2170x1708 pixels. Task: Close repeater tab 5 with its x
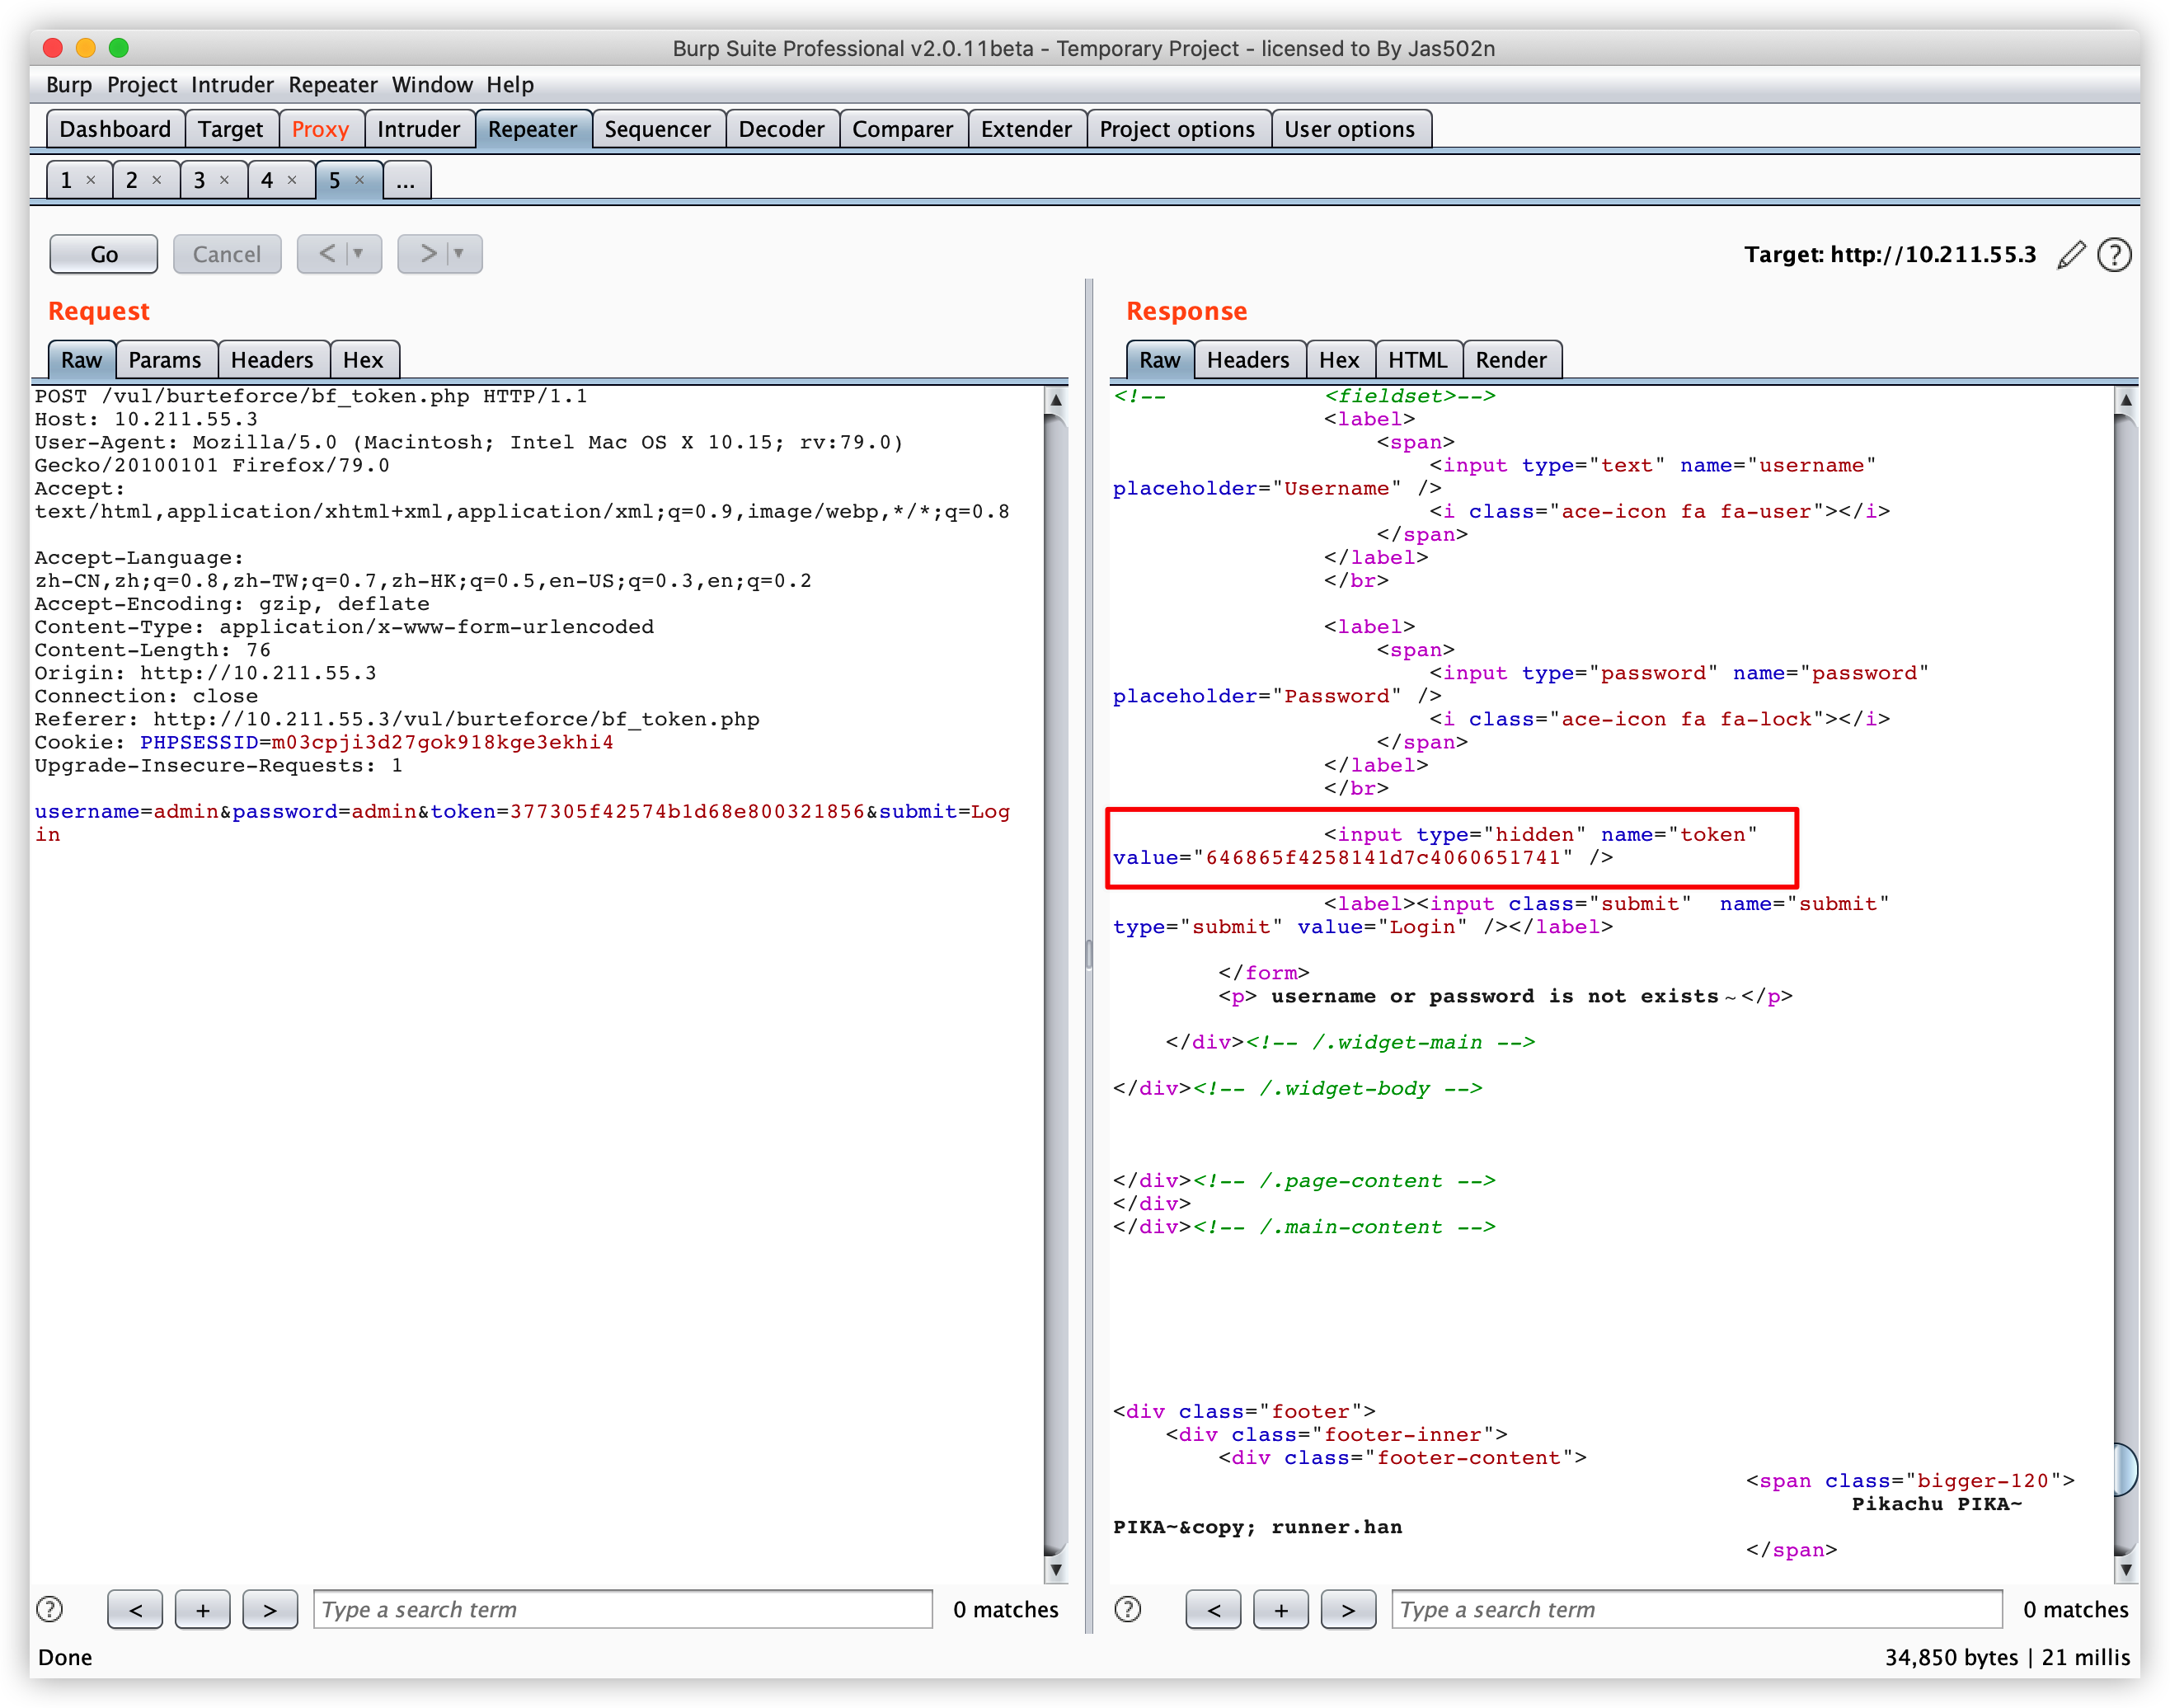point(360,180)
